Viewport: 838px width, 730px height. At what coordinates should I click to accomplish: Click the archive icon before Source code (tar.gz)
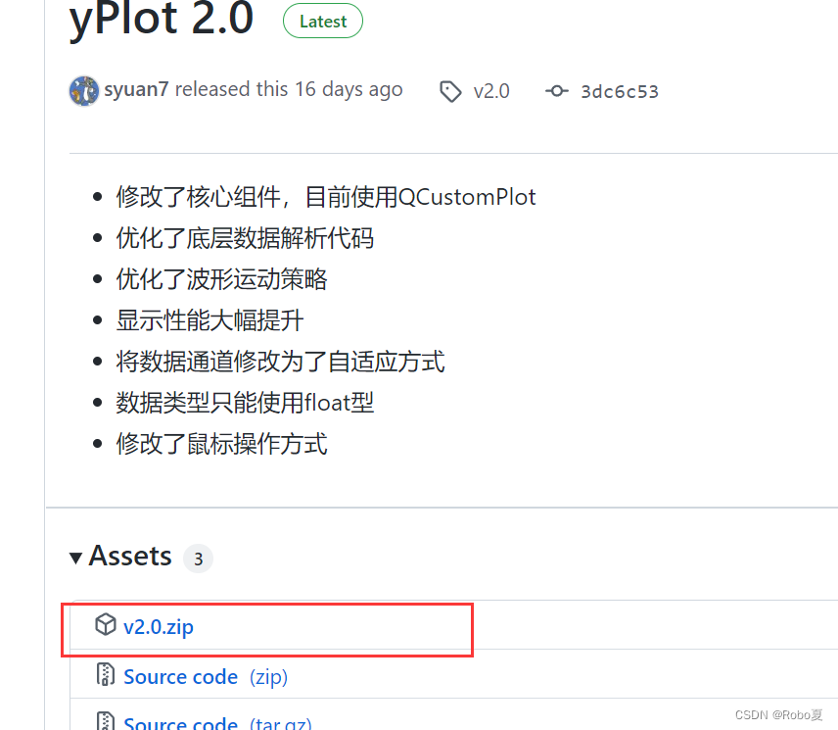click(106, 721)
